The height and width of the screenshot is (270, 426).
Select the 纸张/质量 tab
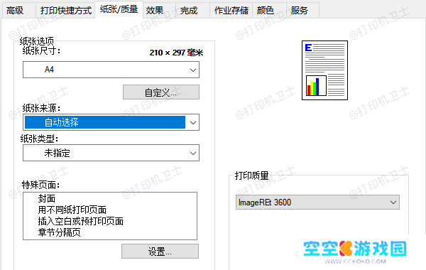(x=119, y=9)
